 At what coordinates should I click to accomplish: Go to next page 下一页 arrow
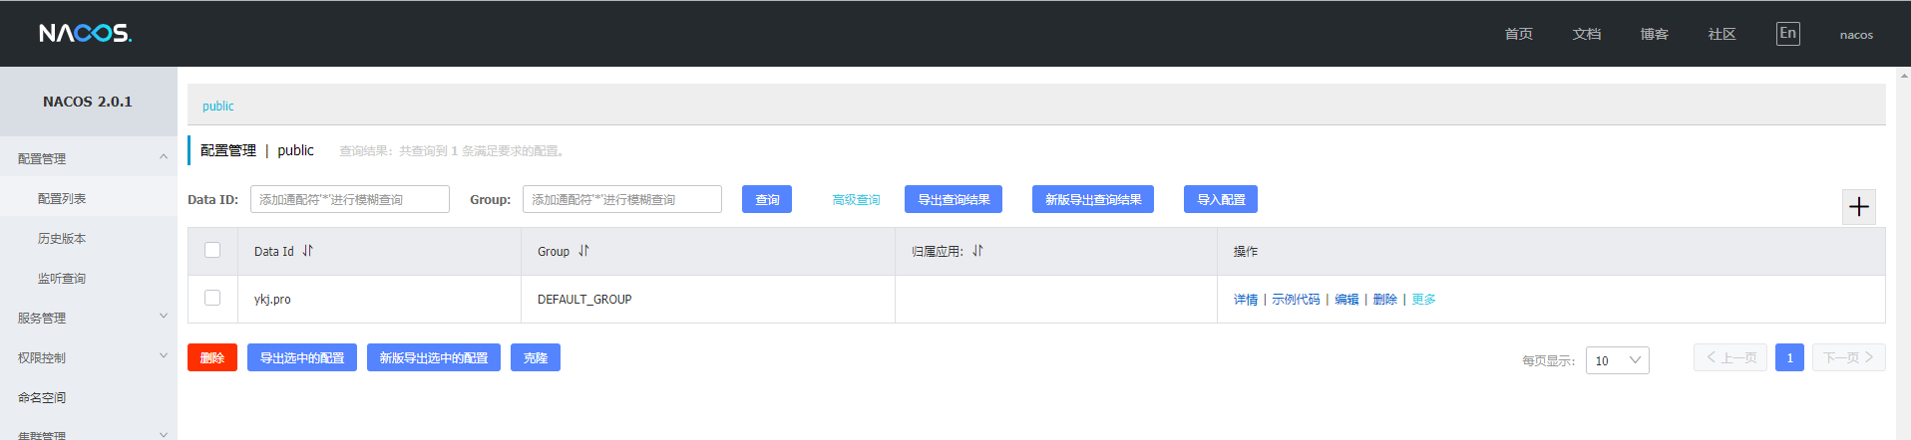[x=1848, y=357]
